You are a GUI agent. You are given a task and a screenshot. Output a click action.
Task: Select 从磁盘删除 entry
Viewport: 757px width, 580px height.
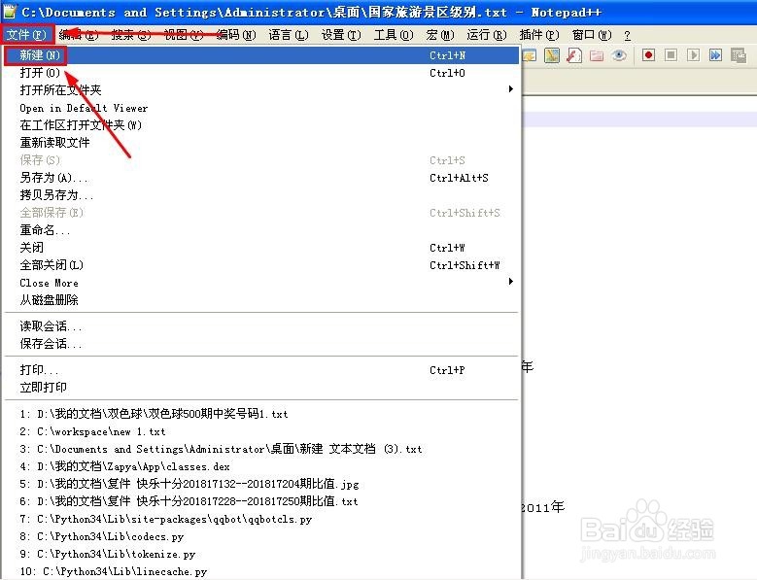(x=261, y=300)
